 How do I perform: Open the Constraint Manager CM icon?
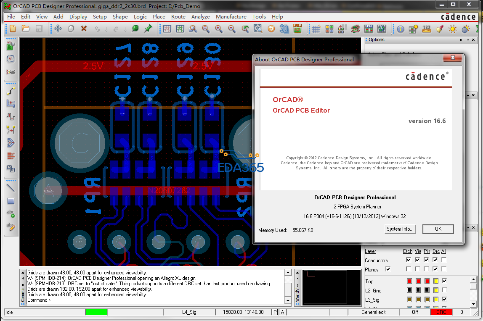click(369, 29)
